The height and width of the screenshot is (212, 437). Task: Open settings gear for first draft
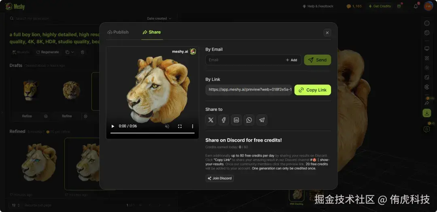[x=46, y=116]
